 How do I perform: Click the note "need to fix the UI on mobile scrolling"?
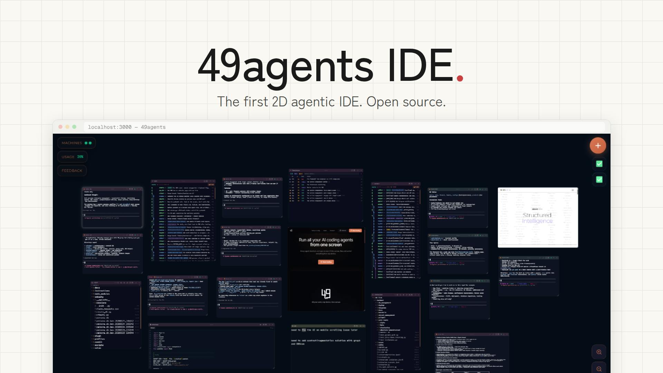[x=324, y=330]
